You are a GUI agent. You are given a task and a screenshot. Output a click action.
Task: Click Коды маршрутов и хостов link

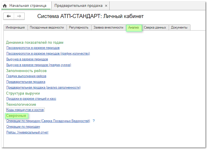pos(25,110)
